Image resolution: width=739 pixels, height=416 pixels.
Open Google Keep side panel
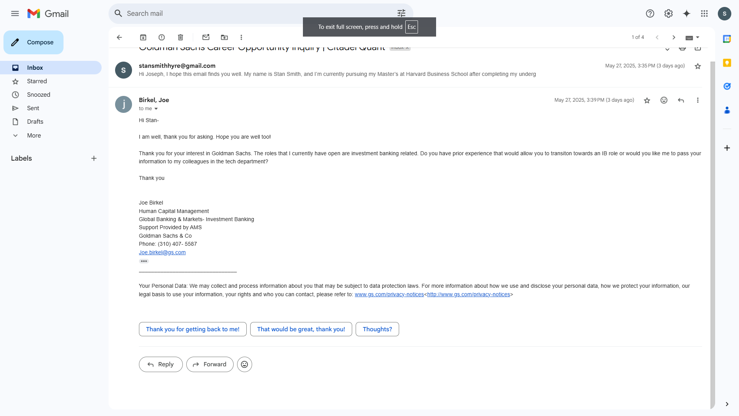pos(727,63)
